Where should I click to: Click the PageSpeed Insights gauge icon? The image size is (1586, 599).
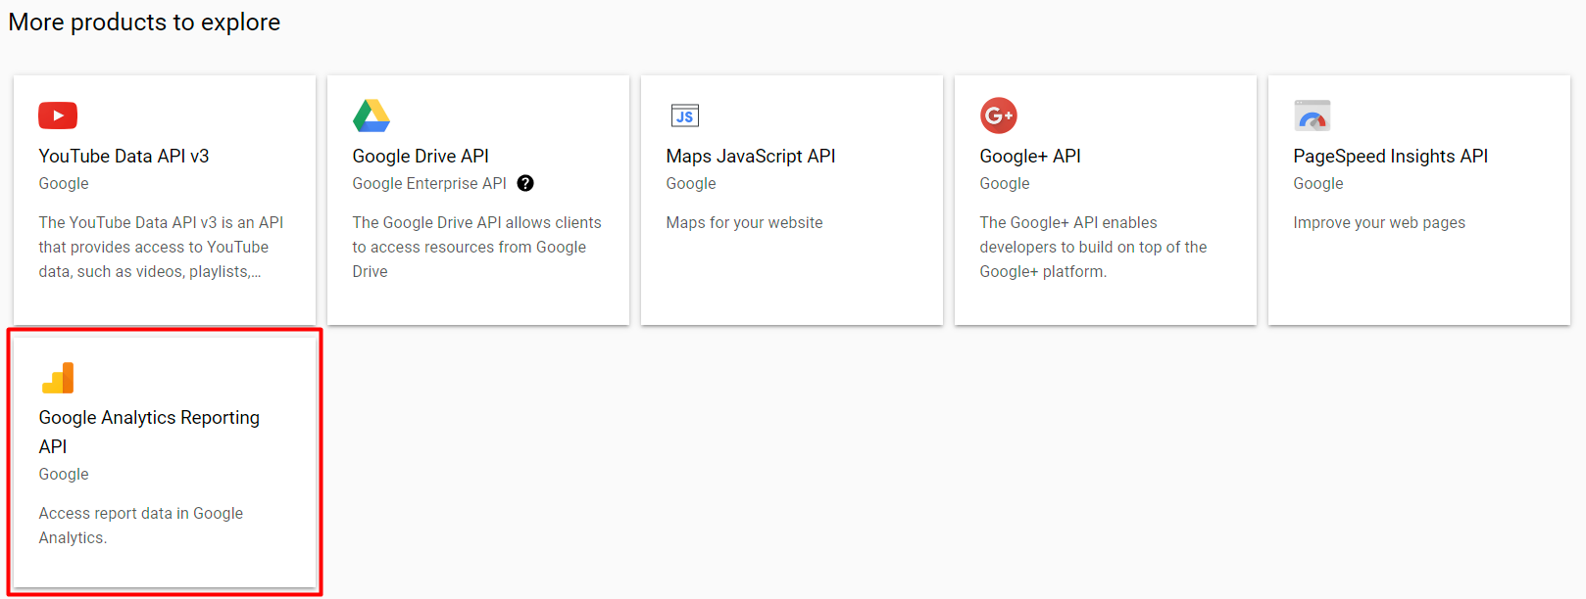1312,115
